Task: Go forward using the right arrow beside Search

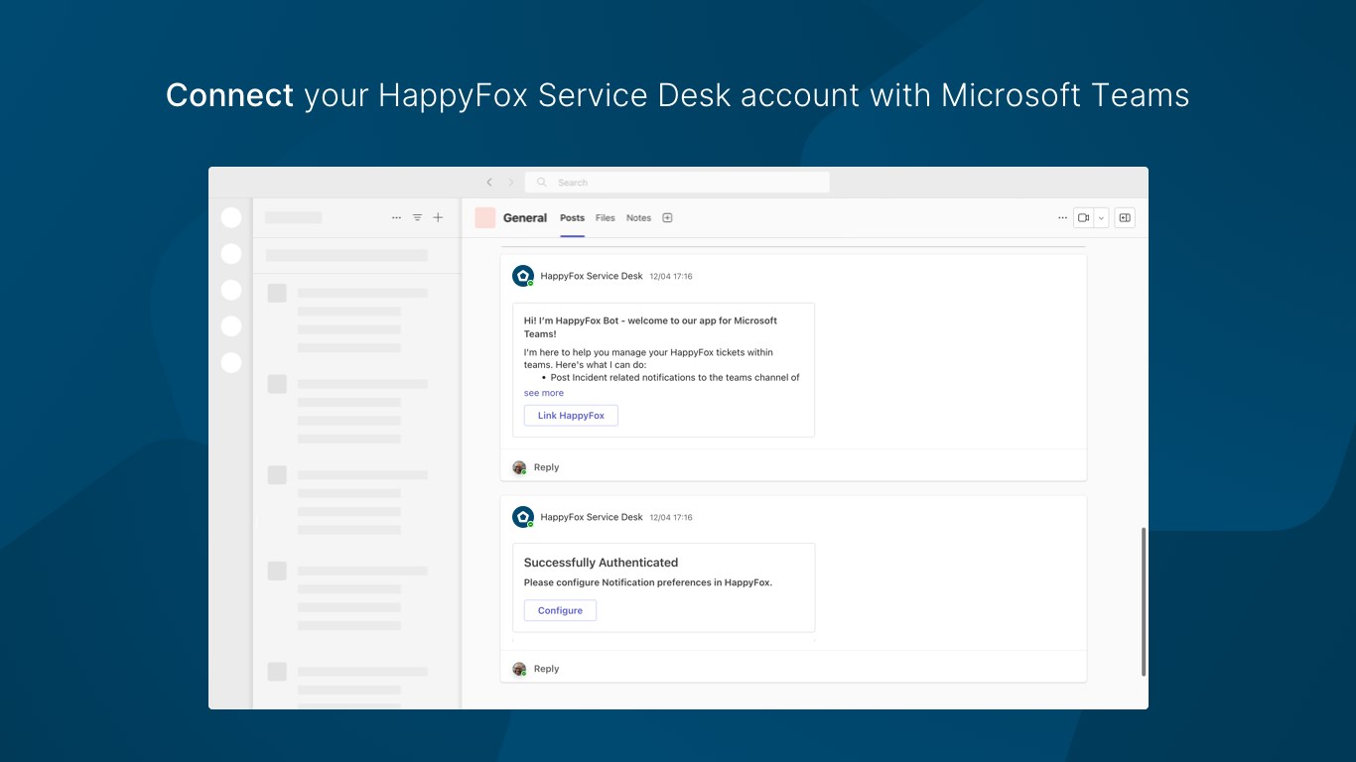Action: click(511, 183)
